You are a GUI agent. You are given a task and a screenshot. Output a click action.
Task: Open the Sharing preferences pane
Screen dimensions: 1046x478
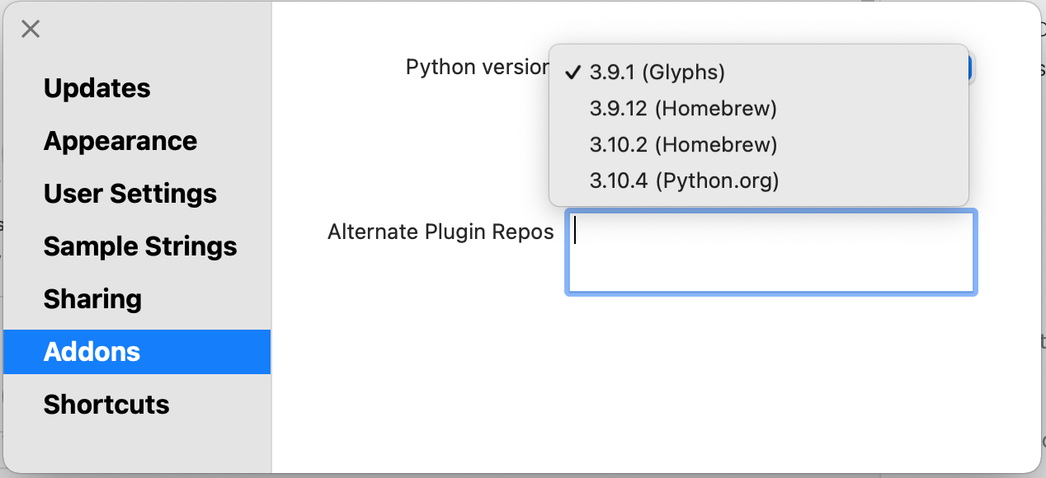[92, 299]
